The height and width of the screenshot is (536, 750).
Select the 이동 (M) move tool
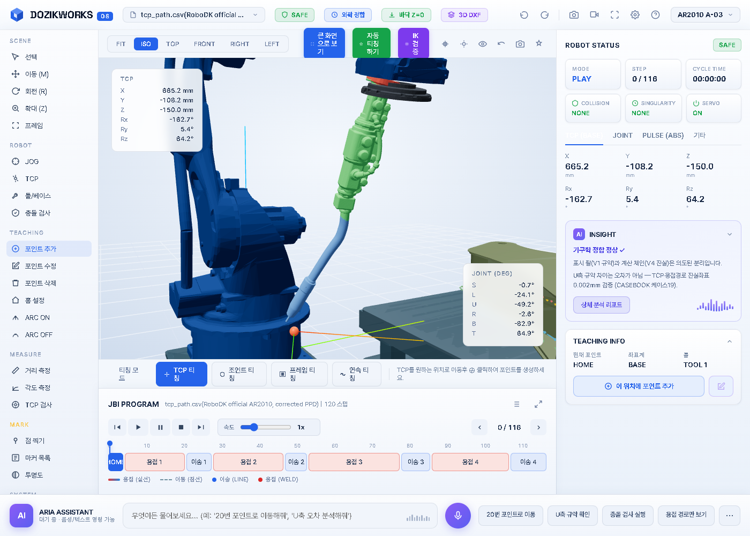click(x=49, y=74)
